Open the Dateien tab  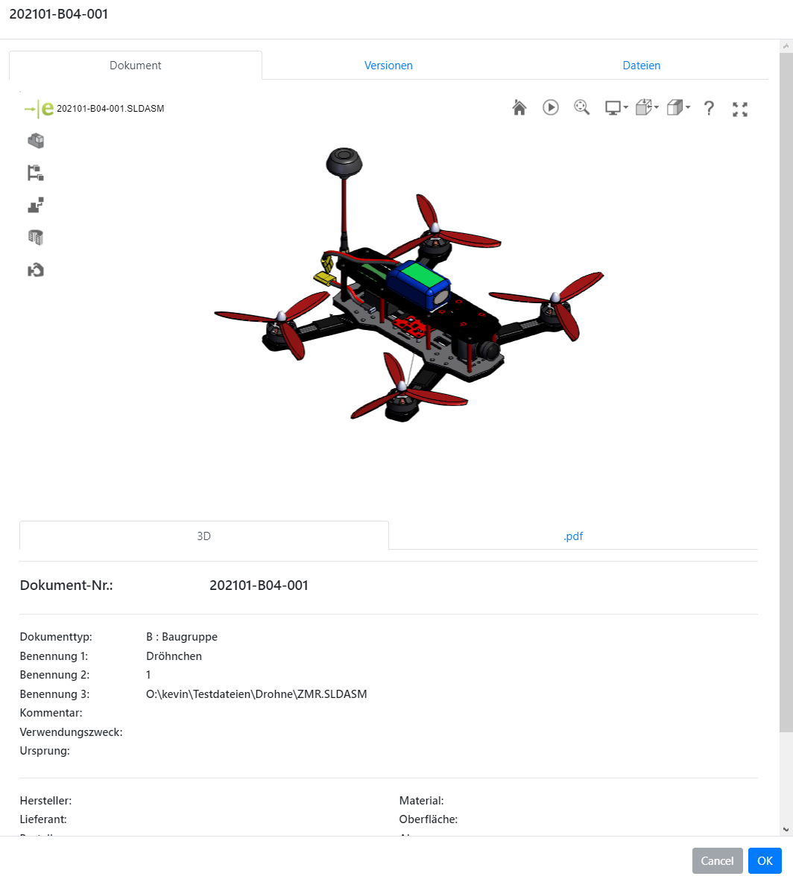(x=642, y=66)
